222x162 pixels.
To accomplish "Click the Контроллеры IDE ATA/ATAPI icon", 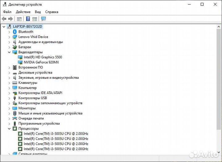I will (x=15, y=93).
